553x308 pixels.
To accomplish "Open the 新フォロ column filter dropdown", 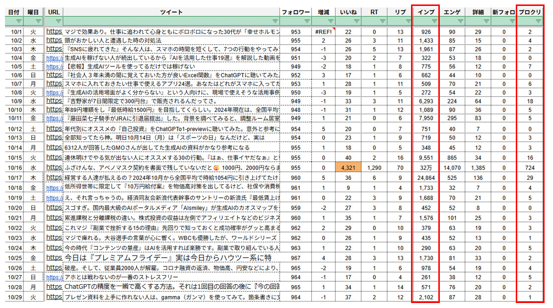I will point(512,21).
